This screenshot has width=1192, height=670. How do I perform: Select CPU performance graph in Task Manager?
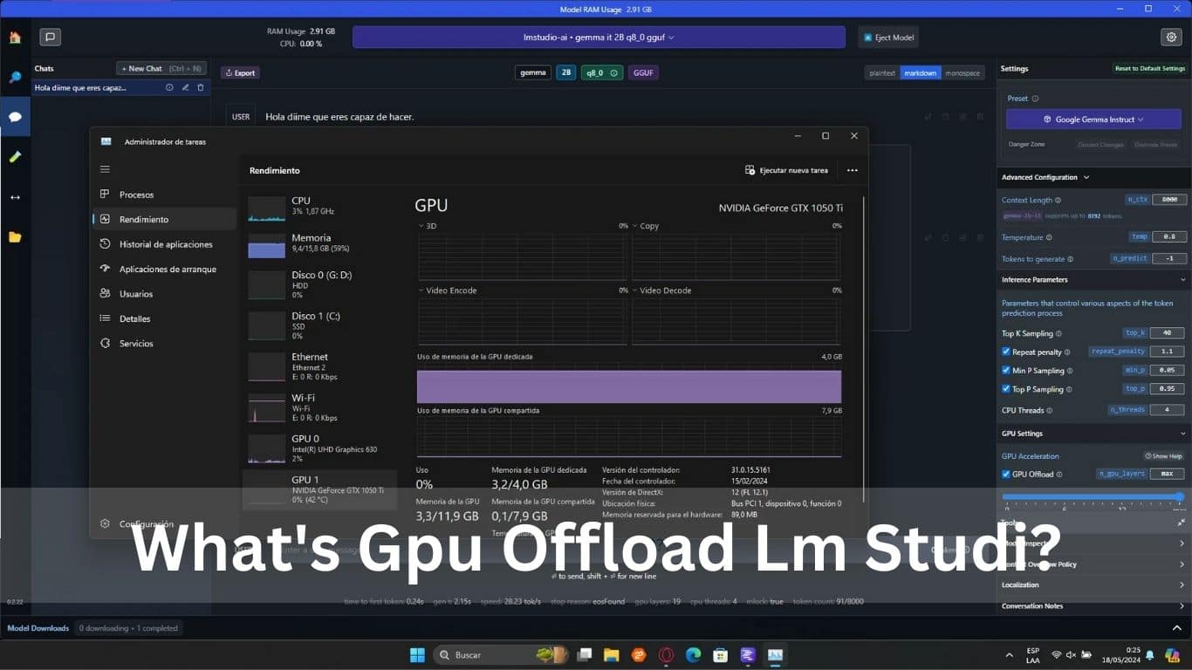click(x=319, y=206)
